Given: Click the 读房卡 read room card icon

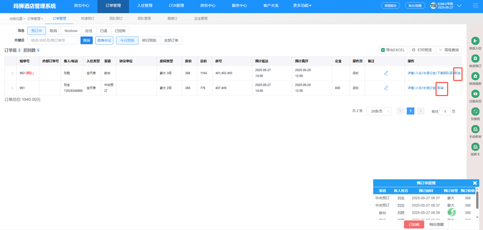Looking at the screenshot, I should pyautogui.click(x=475, y=146).
